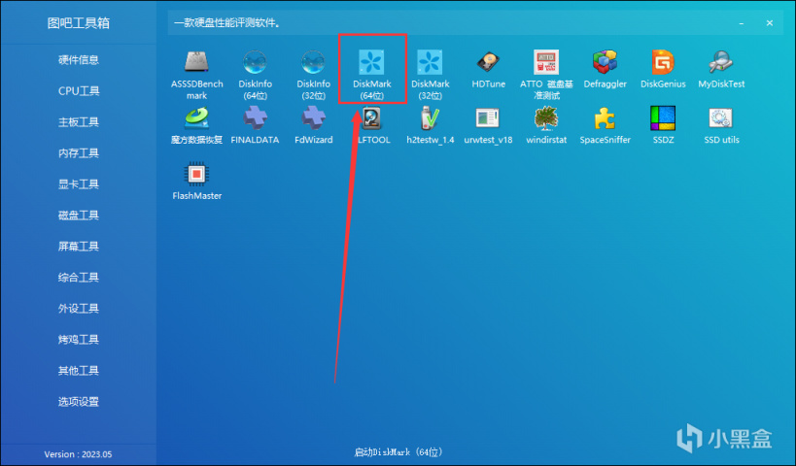796x466 pixels.
Task: Open 主板工具 category
Action: [78, 121]
